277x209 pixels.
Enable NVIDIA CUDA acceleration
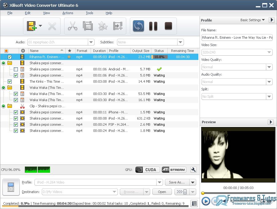point(147,170)
